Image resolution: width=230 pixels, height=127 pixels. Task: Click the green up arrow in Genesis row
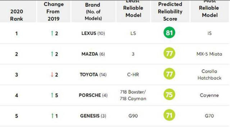(52, 116)
